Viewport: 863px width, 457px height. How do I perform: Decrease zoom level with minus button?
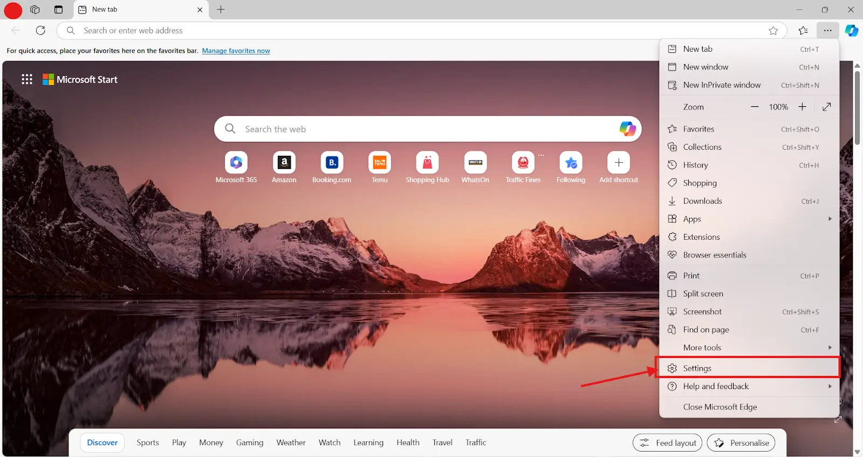click(755, 107)
